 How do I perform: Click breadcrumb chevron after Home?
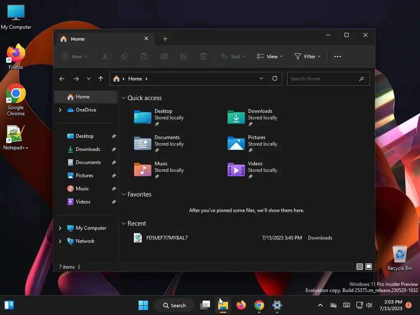tap(146, 79)
